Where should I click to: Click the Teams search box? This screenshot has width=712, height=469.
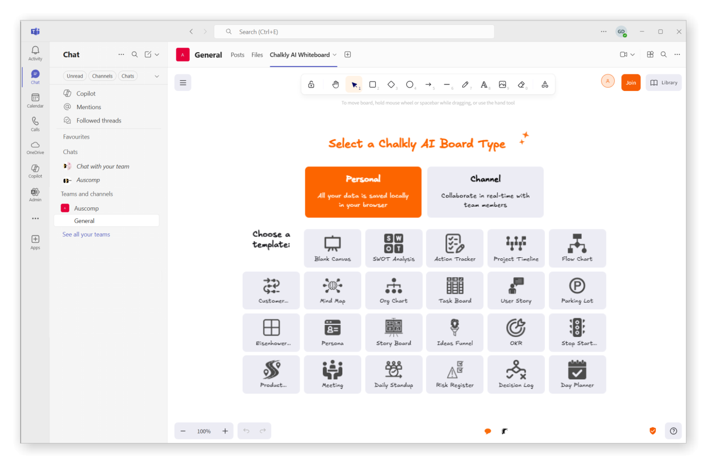354,32
